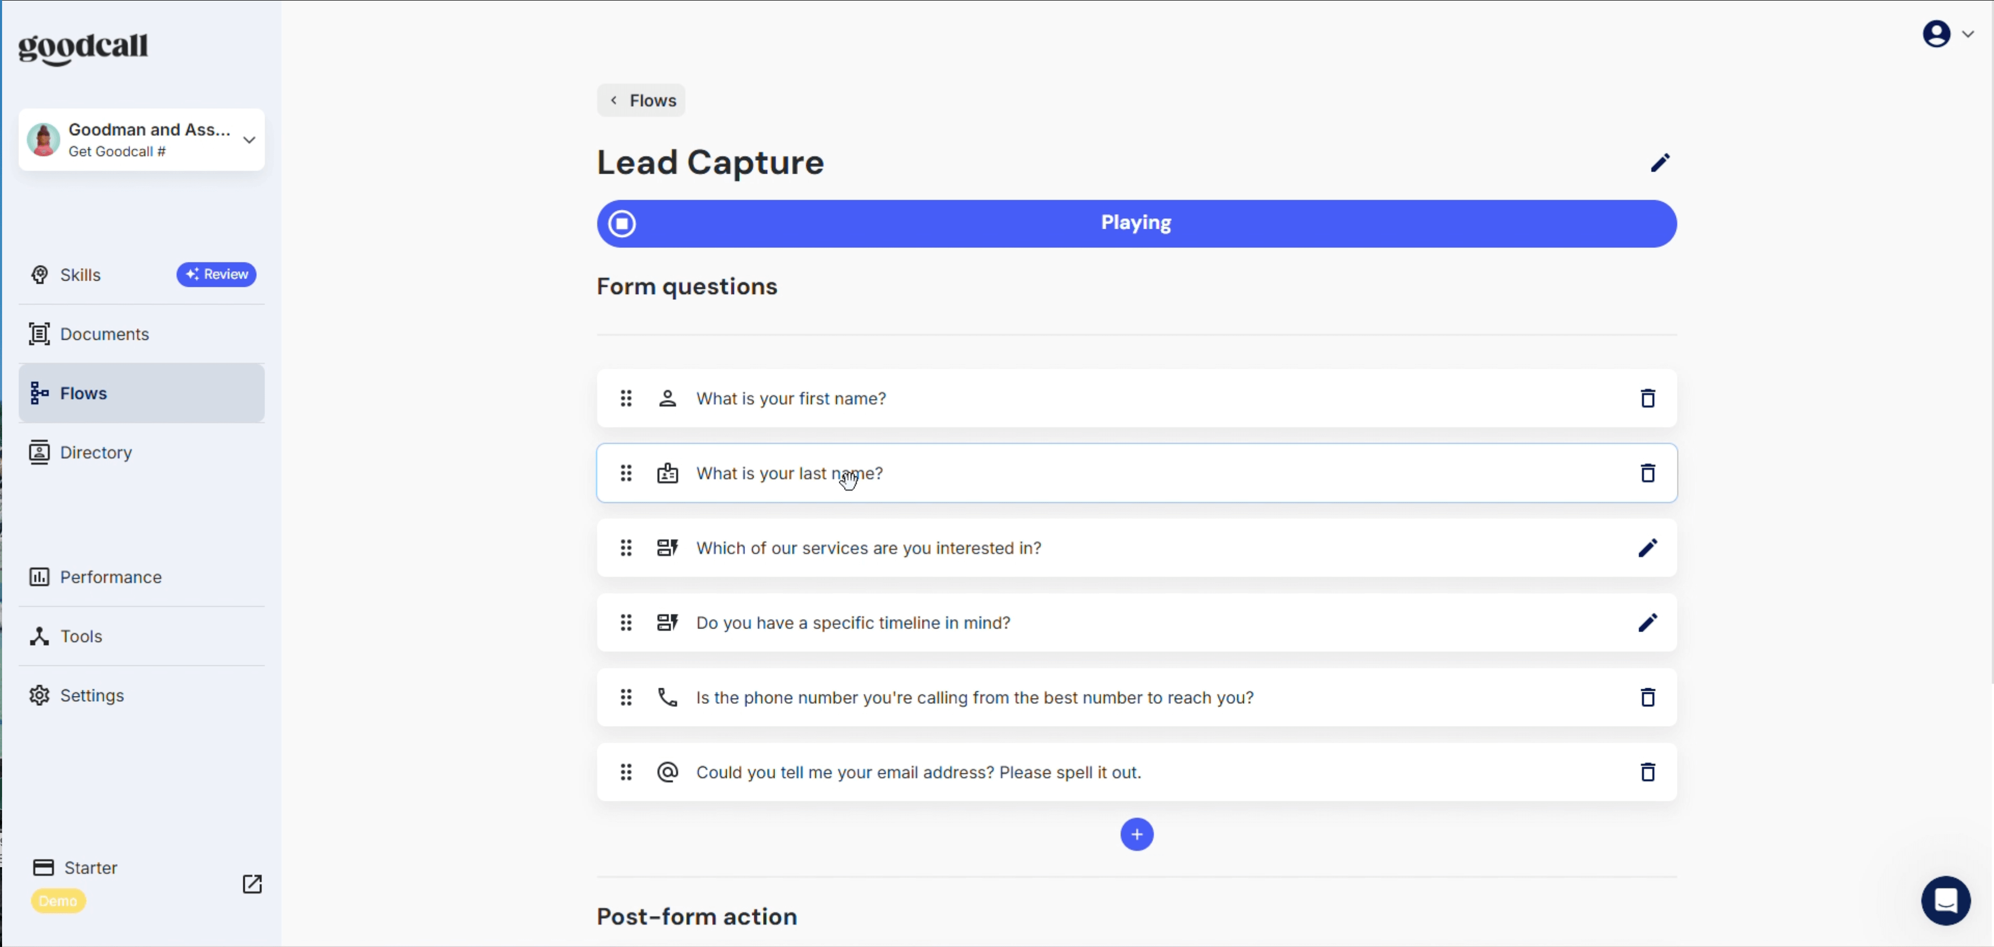Stop the Playing flow preview

click(x=621, y=224)
